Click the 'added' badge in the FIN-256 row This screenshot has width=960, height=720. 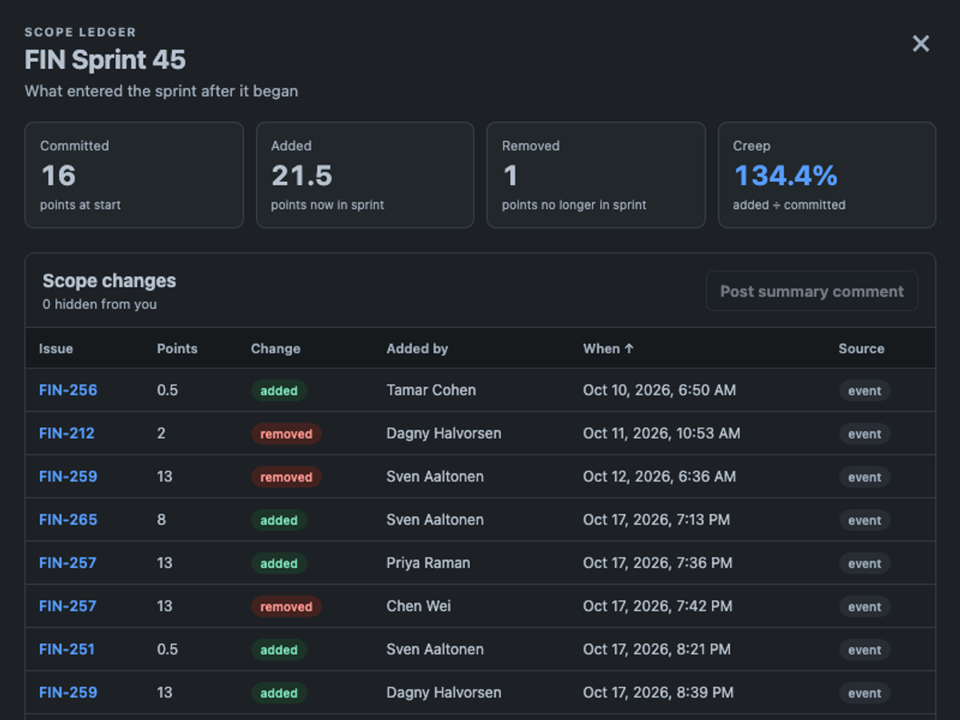coord(279,391)
